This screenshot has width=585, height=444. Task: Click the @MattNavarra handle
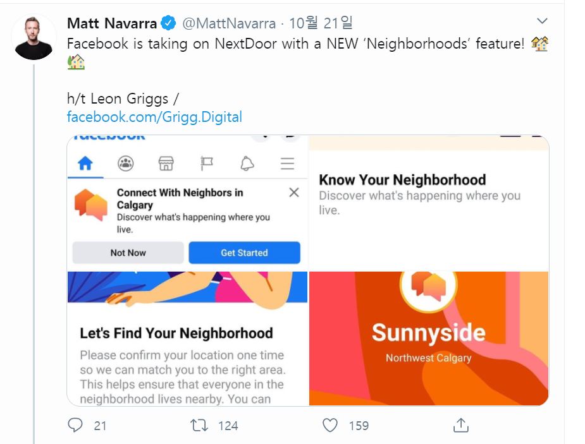click(229, 23)
